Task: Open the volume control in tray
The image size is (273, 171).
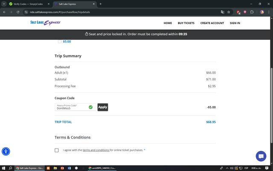Action: point(232,168)
